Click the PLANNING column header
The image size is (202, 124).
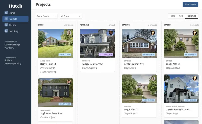tap(85, 25)
